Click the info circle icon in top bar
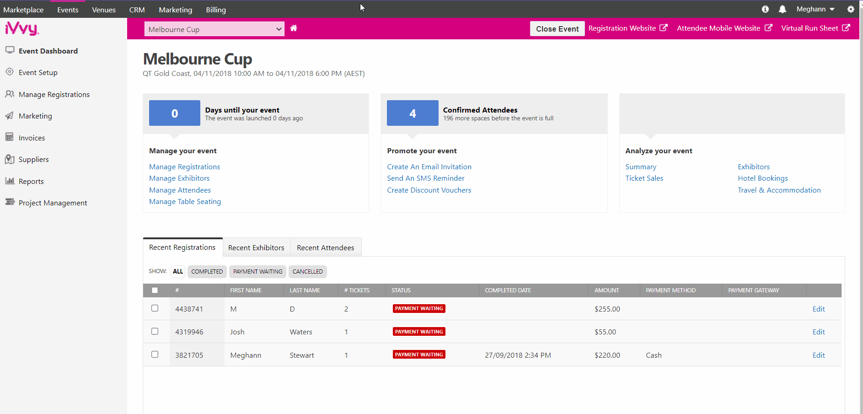The image size is (863, 414). 765,10
